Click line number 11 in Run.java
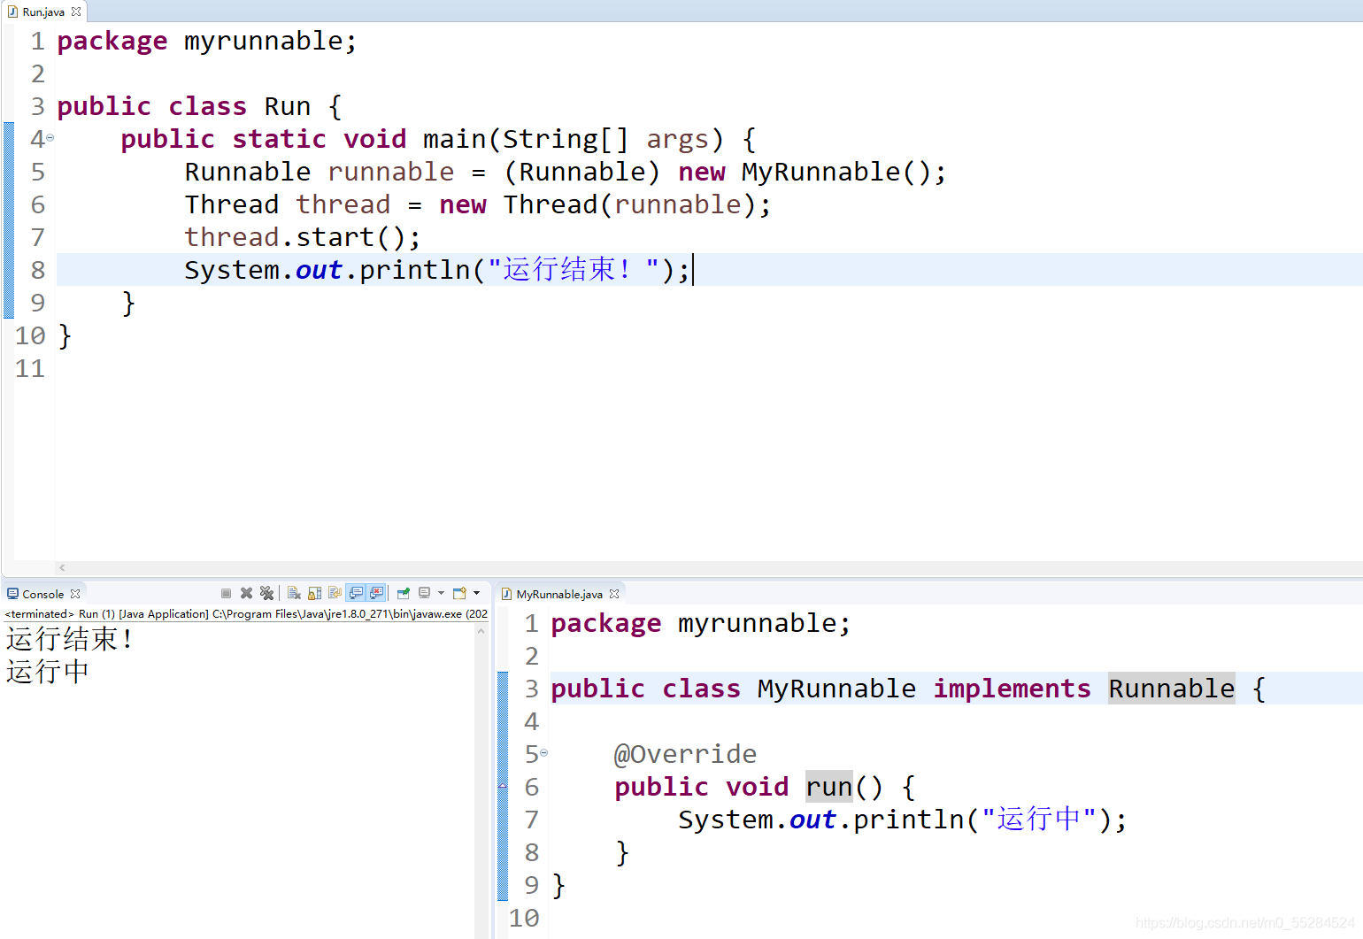Screen dimensions: 1363x939 30,368
